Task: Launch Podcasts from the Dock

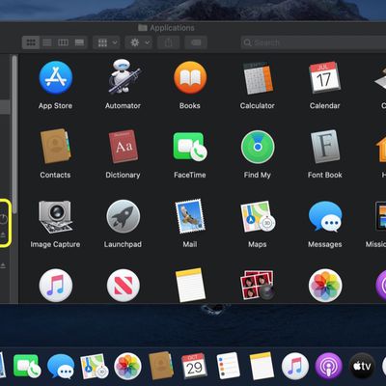Action: (x=329, y=366)
